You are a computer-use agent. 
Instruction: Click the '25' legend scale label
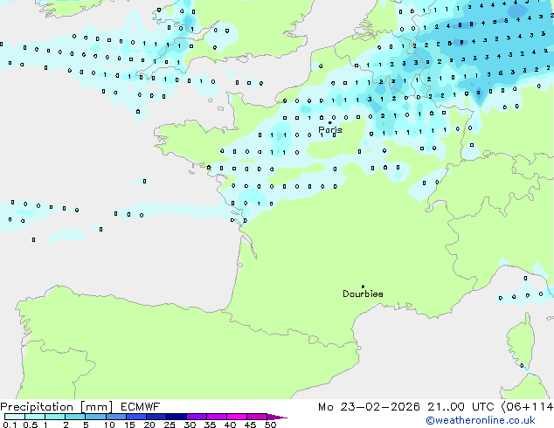pos(170,425)
